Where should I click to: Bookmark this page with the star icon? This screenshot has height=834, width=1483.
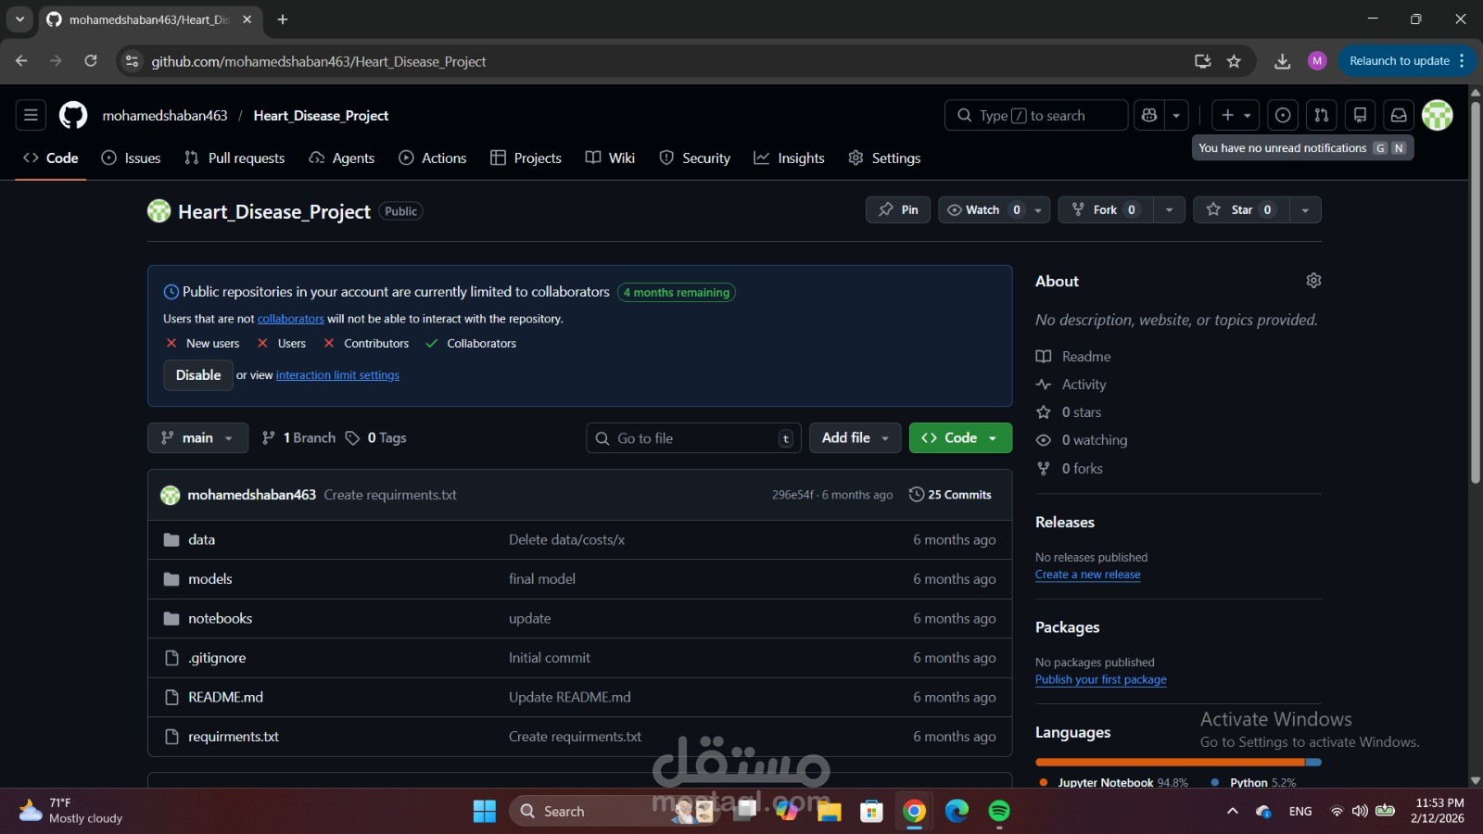1234,61
